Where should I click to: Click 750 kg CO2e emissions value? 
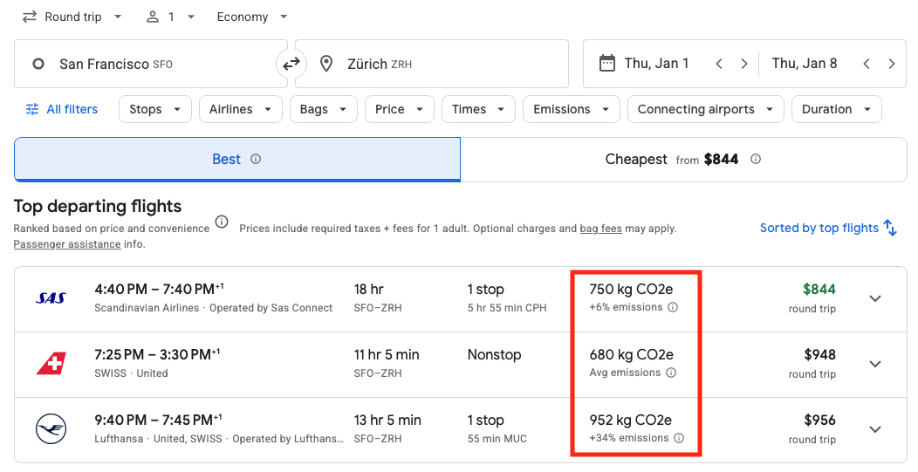click(x=631, y=290)
